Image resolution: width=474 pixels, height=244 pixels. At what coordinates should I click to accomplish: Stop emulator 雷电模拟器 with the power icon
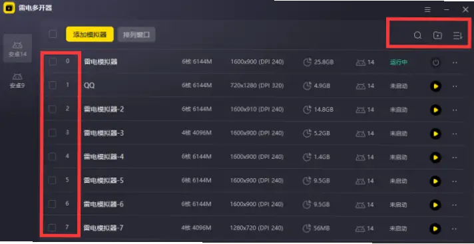[435, 62]
